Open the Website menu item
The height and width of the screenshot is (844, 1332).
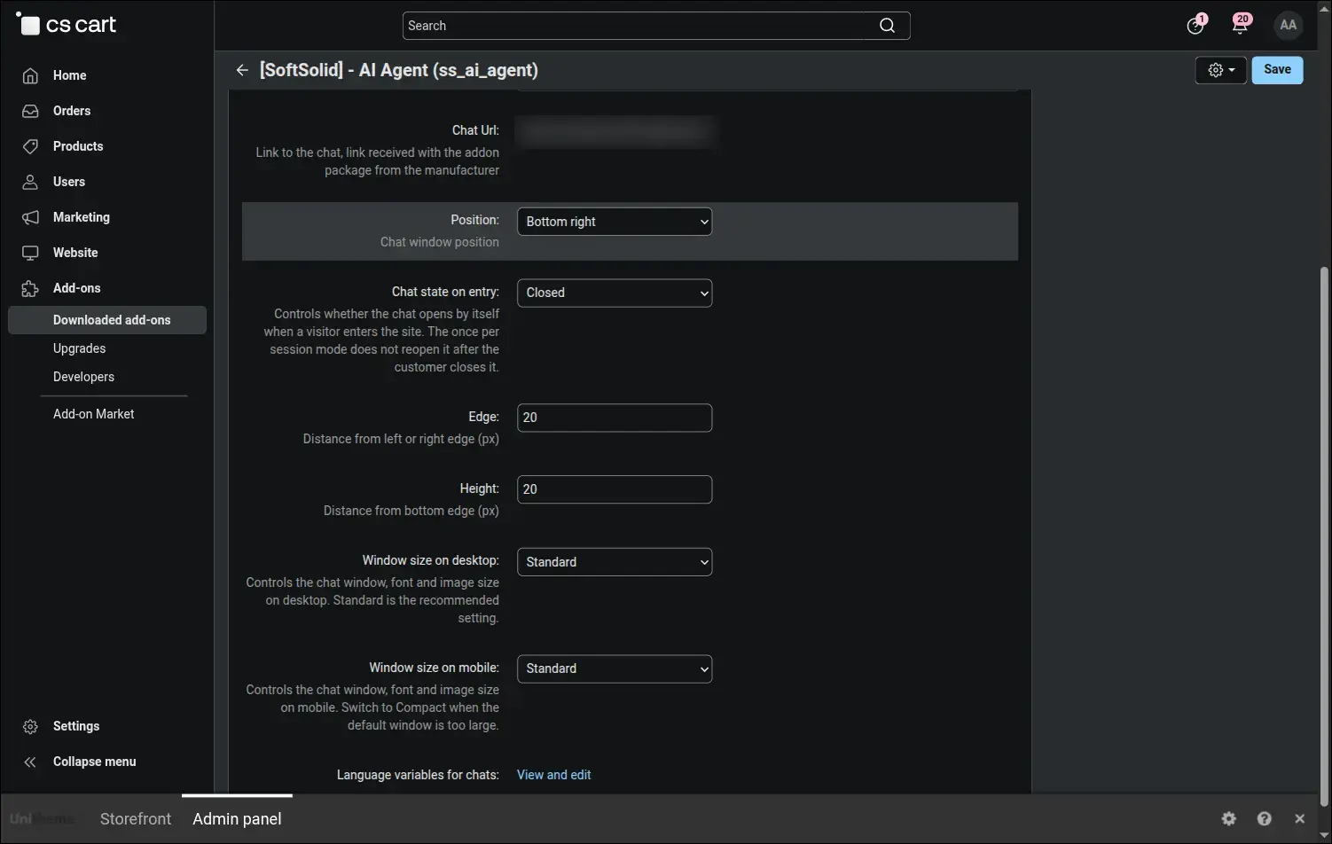coord(75,253)
